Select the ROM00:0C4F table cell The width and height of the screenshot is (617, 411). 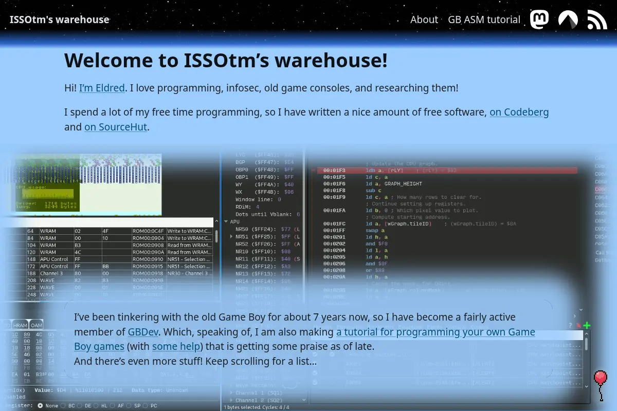(x=149, y=231)
